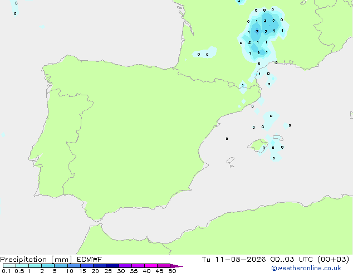Click the 7 mm precipitation value in France
The width and height of the screenshot is (353, 273).
(x=257, y=32)
